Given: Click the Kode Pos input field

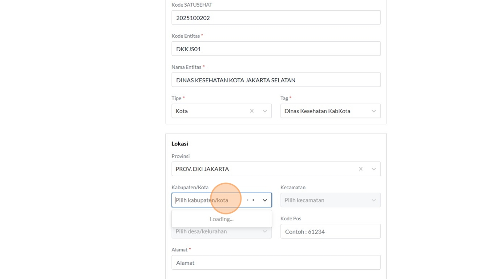Looking at the screenshot, I should [x=330, y=231].
